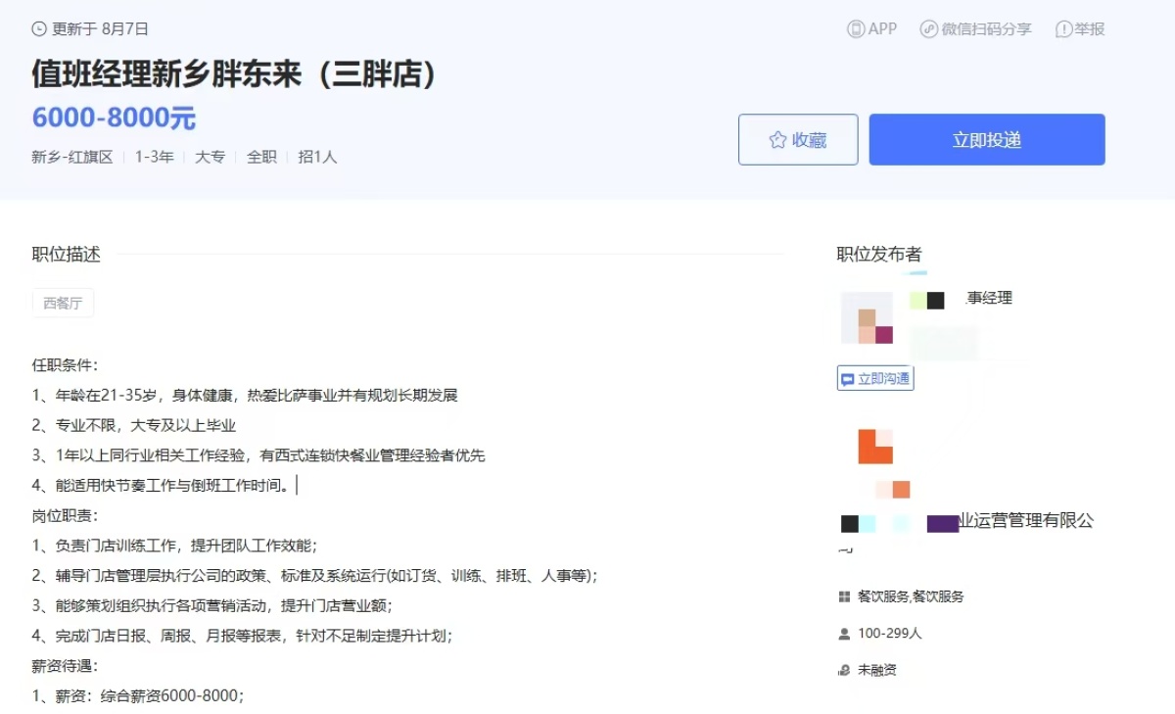
Task: Click the publisher avatar thumbnail
Action: (868, 318)
